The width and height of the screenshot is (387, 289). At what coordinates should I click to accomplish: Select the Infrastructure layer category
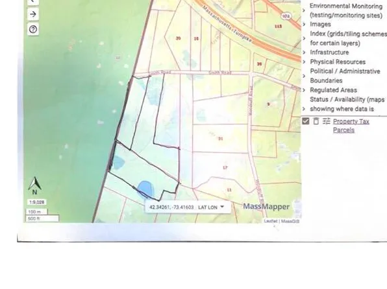[x=329, y=52]
